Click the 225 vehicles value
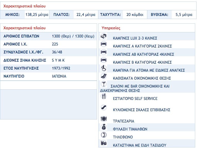This screenshot has width=197, height=150. [x=55, y=44]
